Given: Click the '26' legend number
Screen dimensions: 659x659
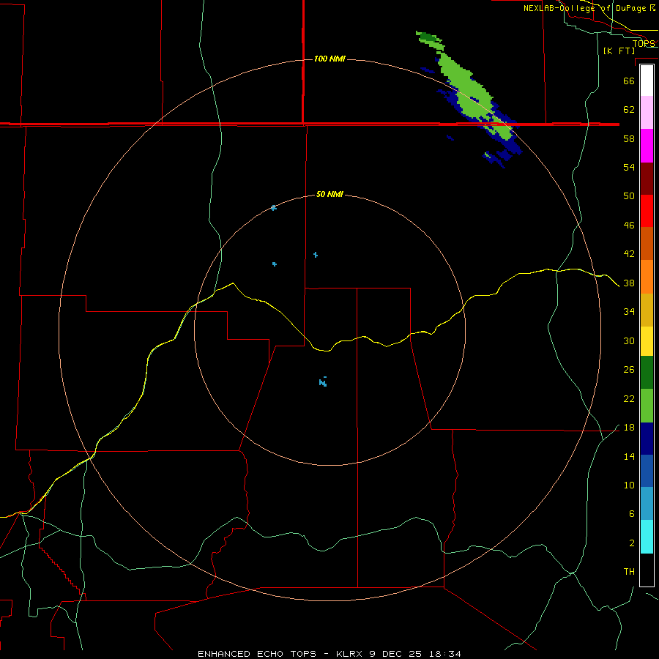Looking at the screenshot, I should pos(629,370).
